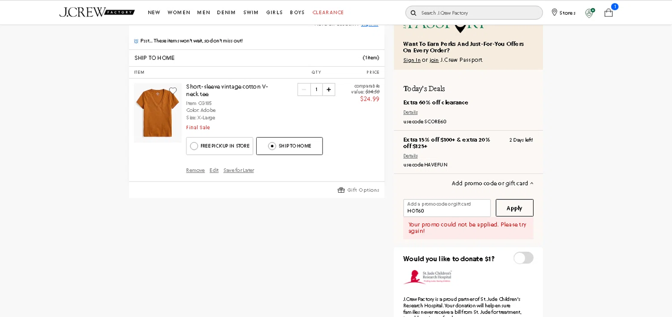This screenshot has width=672, height=317.
Task: Click the 'Item CG185' text
Action: 199,103
